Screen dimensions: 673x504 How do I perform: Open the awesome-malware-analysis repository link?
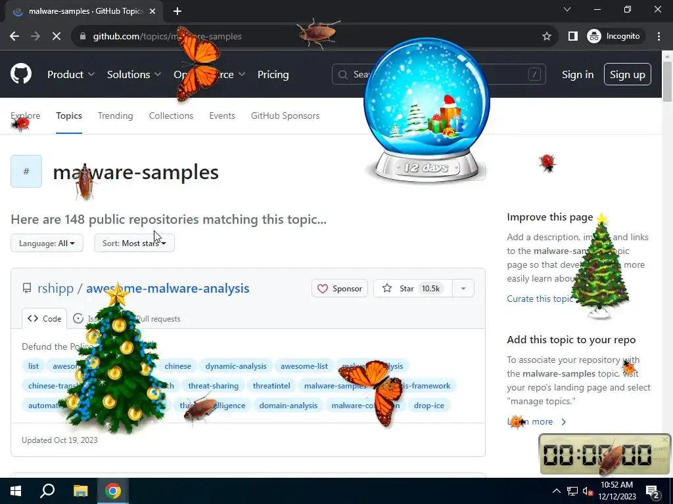168,289
